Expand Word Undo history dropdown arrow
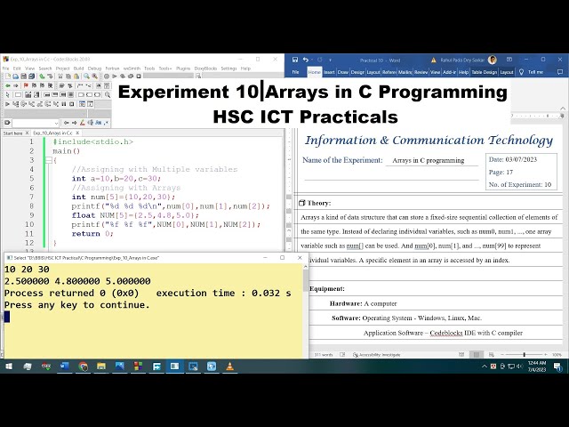The width and height of the screenshot is (569, 427). 312,60
